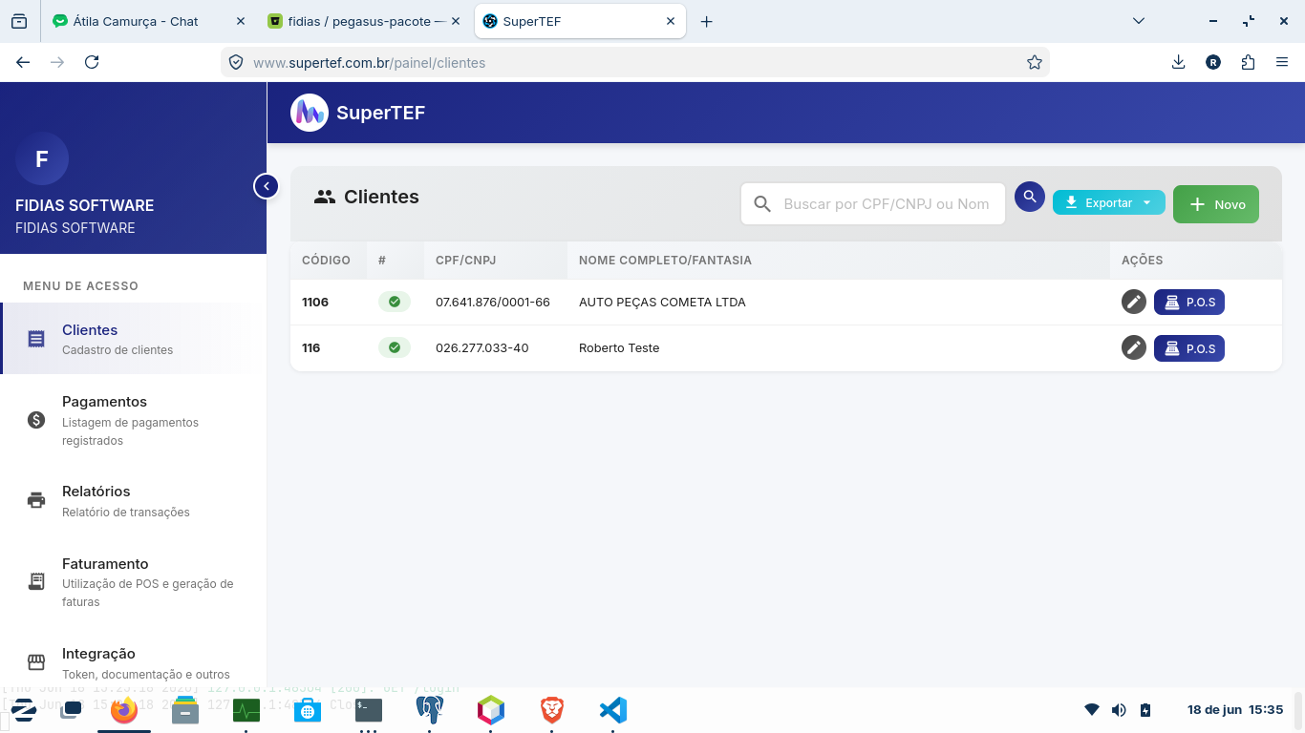The height and width of the screenshot is (733, 1305).
Task: Click the green Novo button
Action: click(1216, 204)
